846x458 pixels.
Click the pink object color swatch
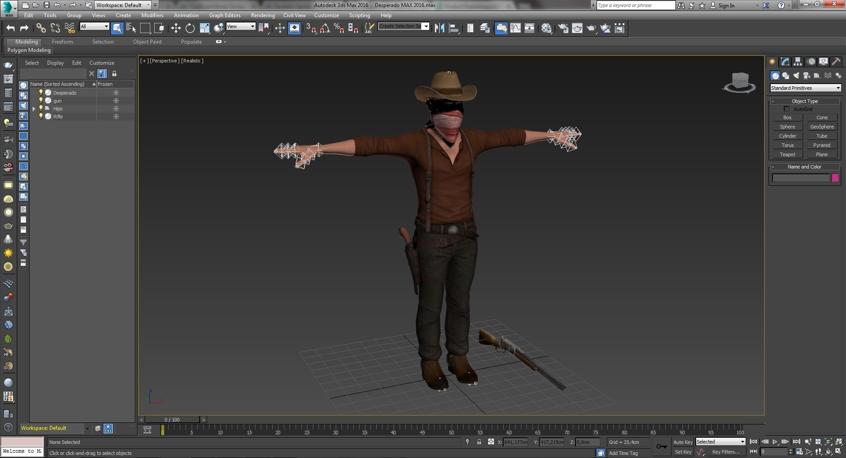(835, 178)
